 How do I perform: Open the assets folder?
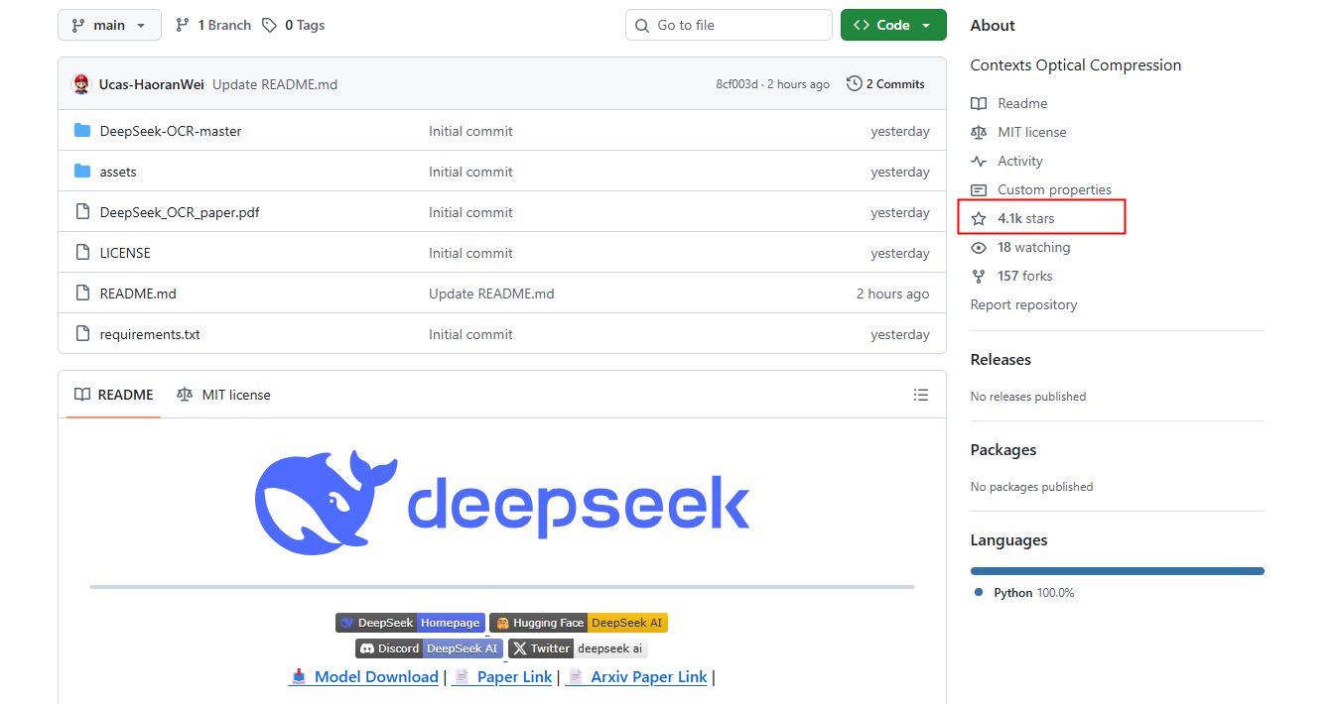[118, 172]
